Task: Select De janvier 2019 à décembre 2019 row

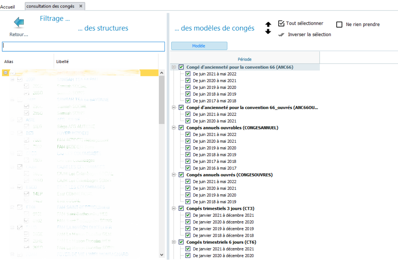Action: tap(223, 229)
